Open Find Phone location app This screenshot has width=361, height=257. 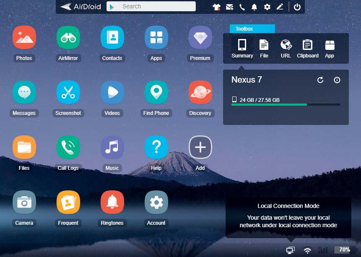point(156,93)
